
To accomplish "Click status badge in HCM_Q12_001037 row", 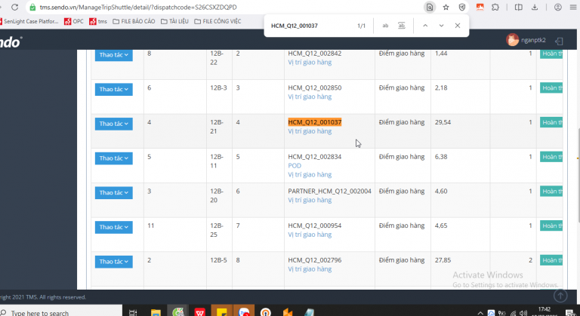I will click(x=551, y=122).
